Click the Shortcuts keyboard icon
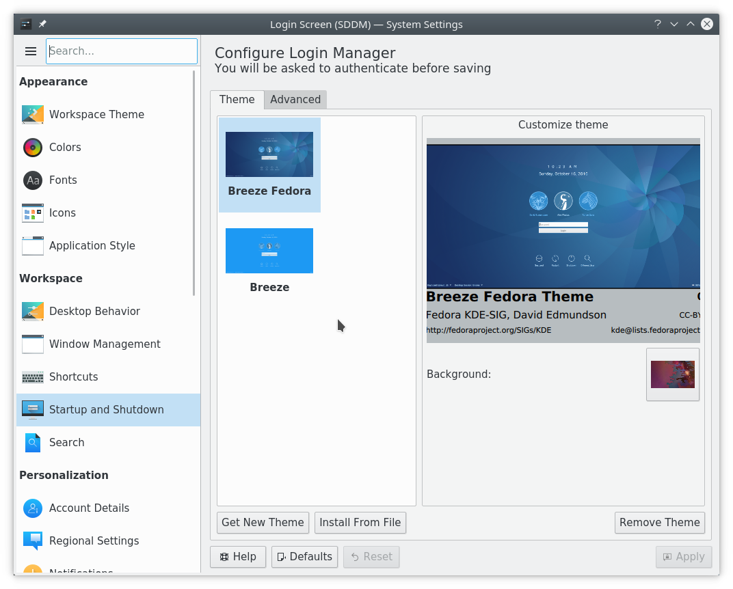 (x=33, y=377)
